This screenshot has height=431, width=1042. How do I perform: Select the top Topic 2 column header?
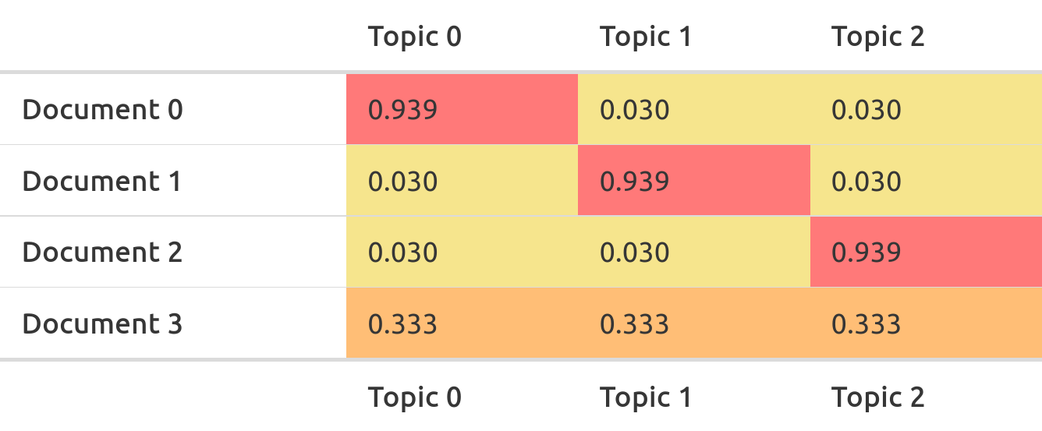coord(877,37)
